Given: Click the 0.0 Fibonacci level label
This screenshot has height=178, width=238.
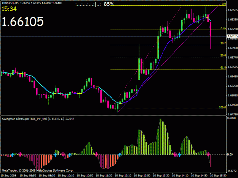Looking at the screenshot, I should tap(224, 4).
